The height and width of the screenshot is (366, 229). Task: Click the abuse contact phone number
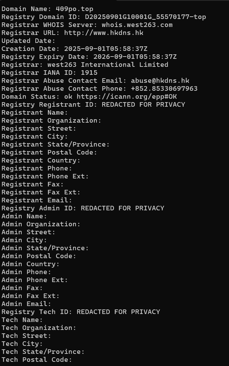[x=164, y=88]
